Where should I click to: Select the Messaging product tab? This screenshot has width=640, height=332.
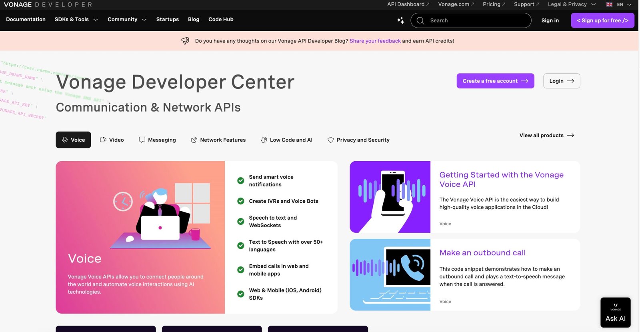click(157, 140)
